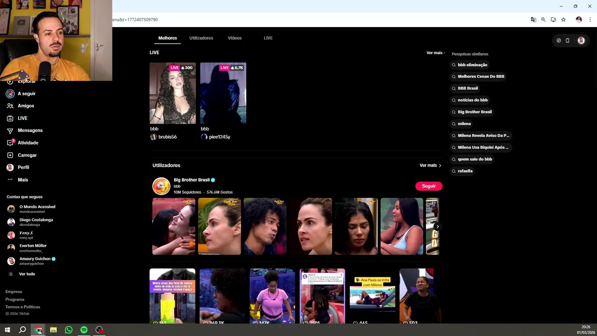
Task: Click the Chrome taskbar icon
Action: 38,330
